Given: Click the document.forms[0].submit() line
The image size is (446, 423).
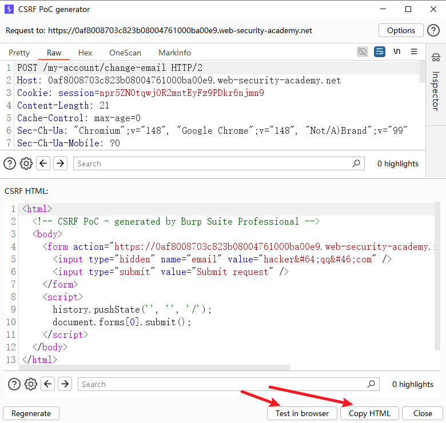Looking at the screenshot, I should click(122, 322).
